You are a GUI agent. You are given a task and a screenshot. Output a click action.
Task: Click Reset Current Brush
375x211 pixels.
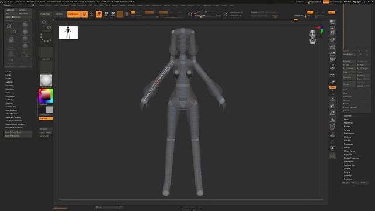point(18,132)
